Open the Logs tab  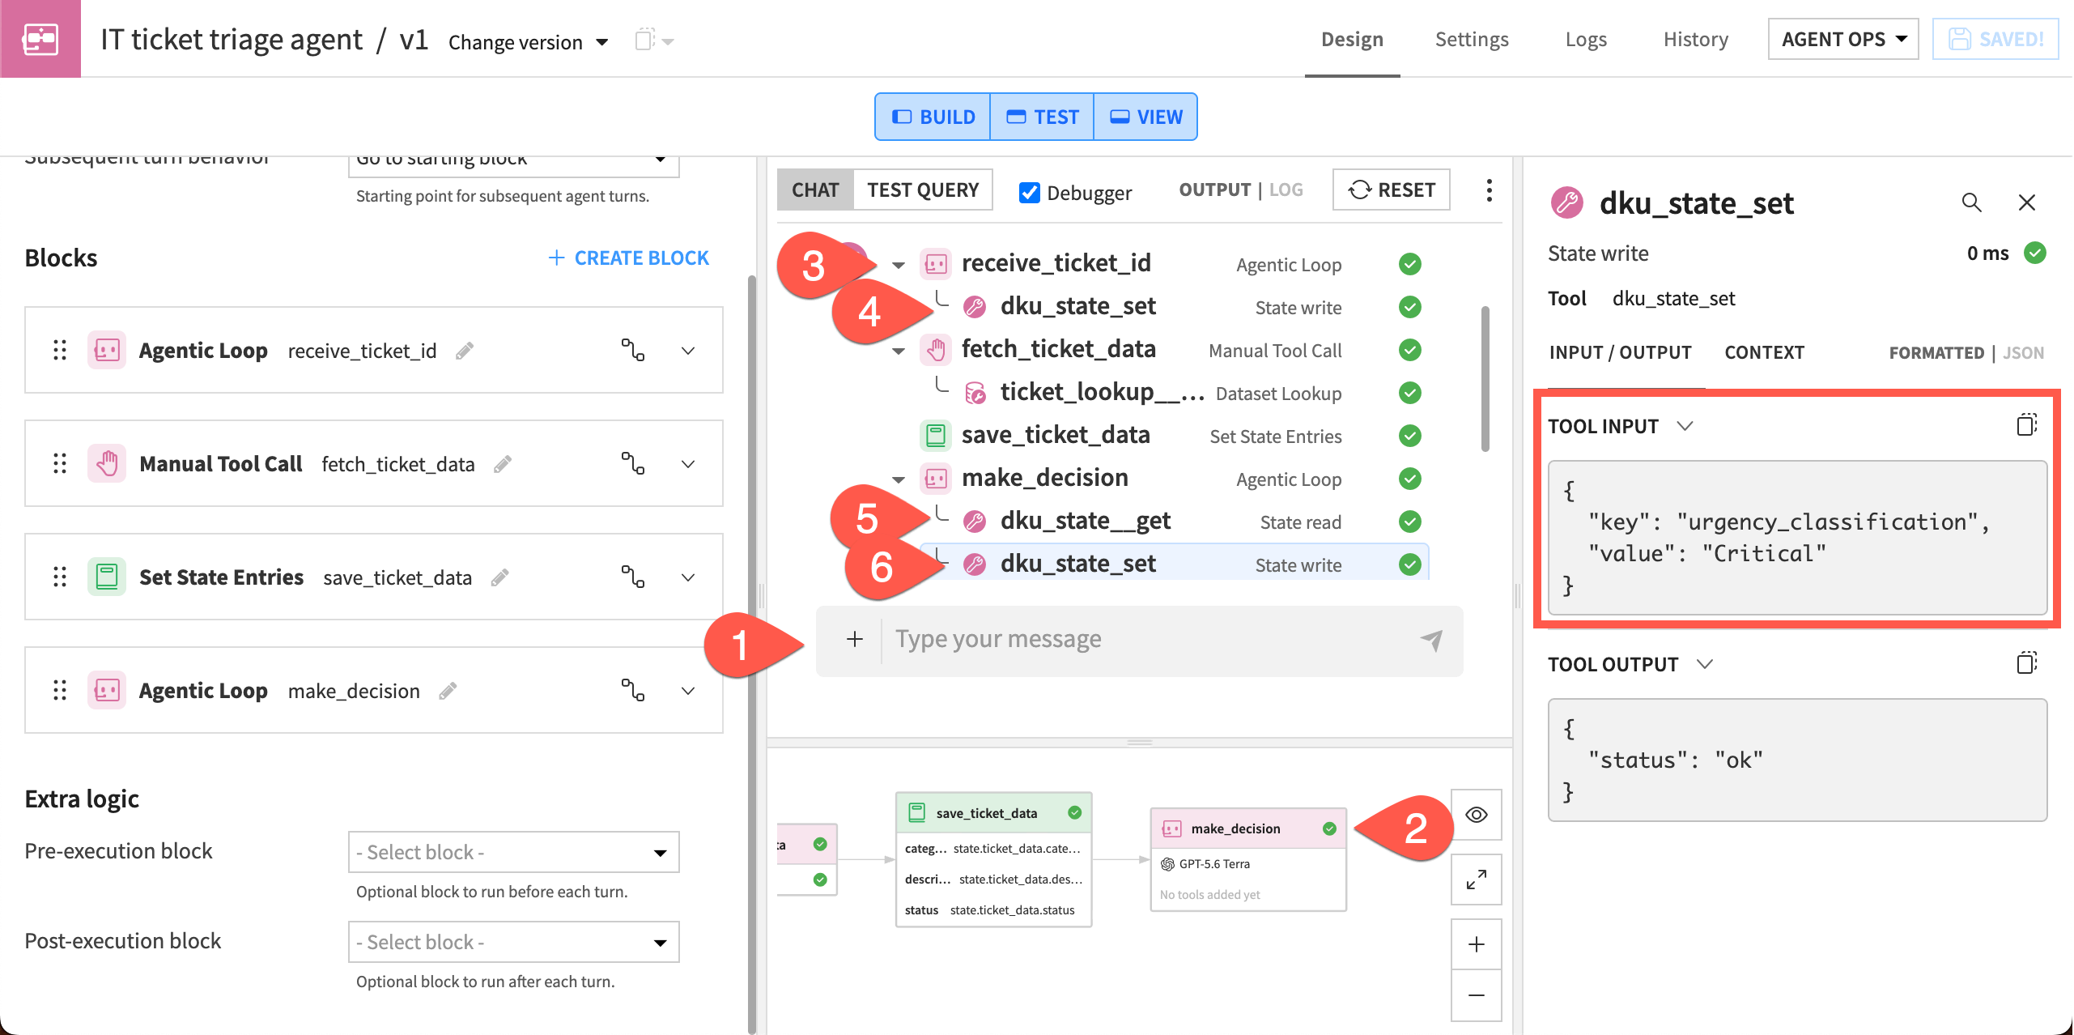tap(1586, 39)
